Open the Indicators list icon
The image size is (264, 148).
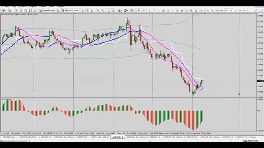point(119,11)
